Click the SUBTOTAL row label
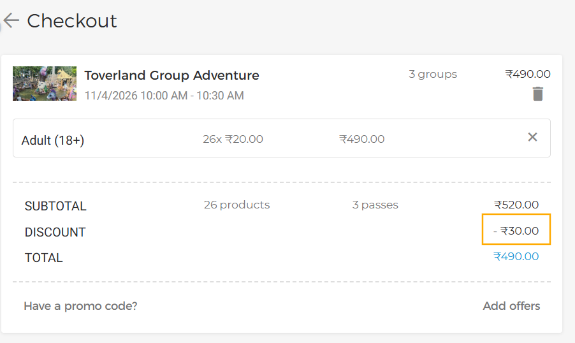Screen dimensions: 575x343 coord(55,206)
